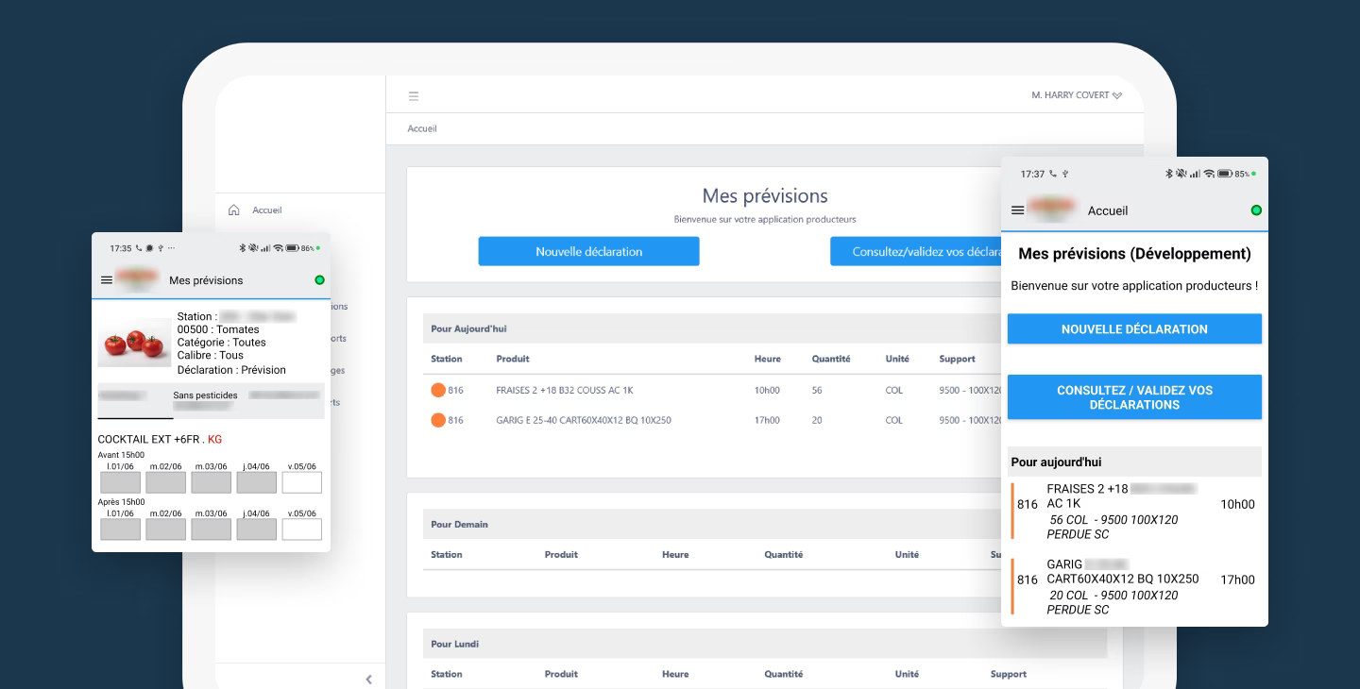Screen dimensions: 1360x689
Task: Click Avant 15h00 input field for v.05/06
Action: (302, 482)
